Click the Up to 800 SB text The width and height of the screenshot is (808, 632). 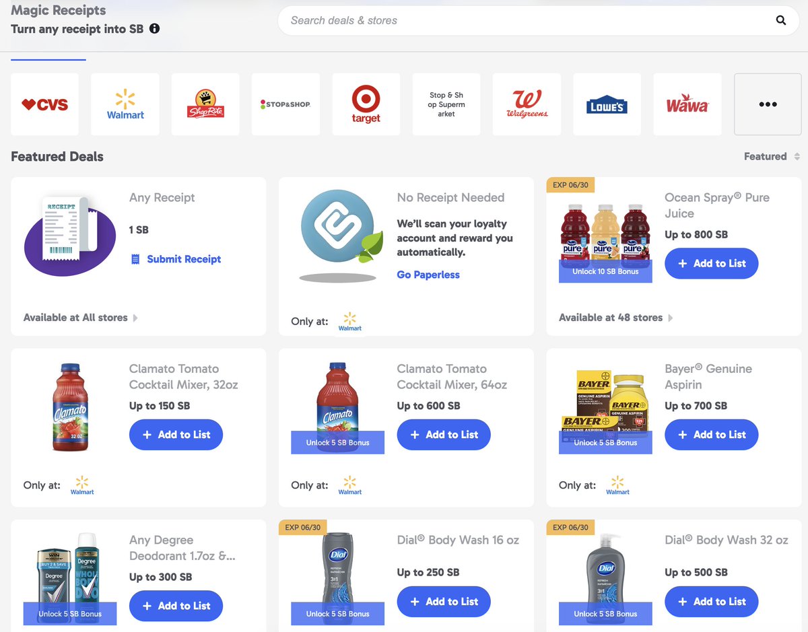(696, 234)
